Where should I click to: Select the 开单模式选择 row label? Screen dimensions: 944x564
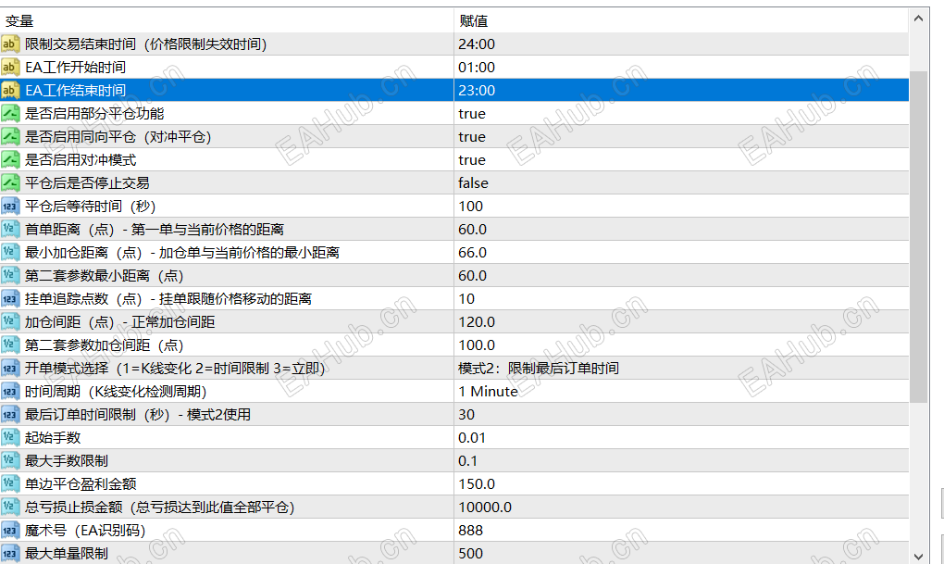pos(175,369)
